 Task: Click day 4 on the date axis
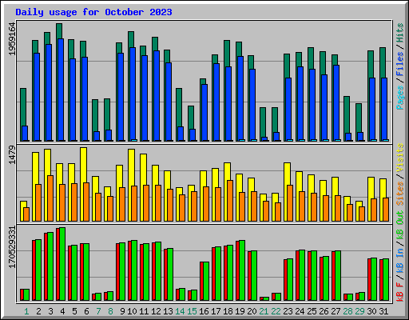click(x=62, y=311)
